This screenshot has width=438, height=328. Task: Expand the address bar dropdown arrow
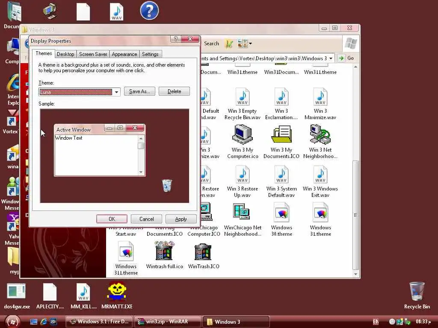(331, 58)
